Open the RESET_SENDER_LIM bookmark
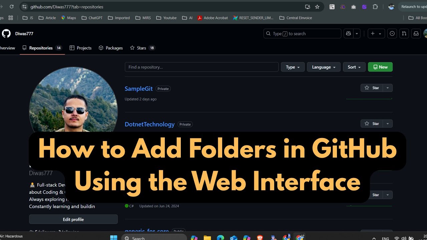 click(x=254, y=18)
